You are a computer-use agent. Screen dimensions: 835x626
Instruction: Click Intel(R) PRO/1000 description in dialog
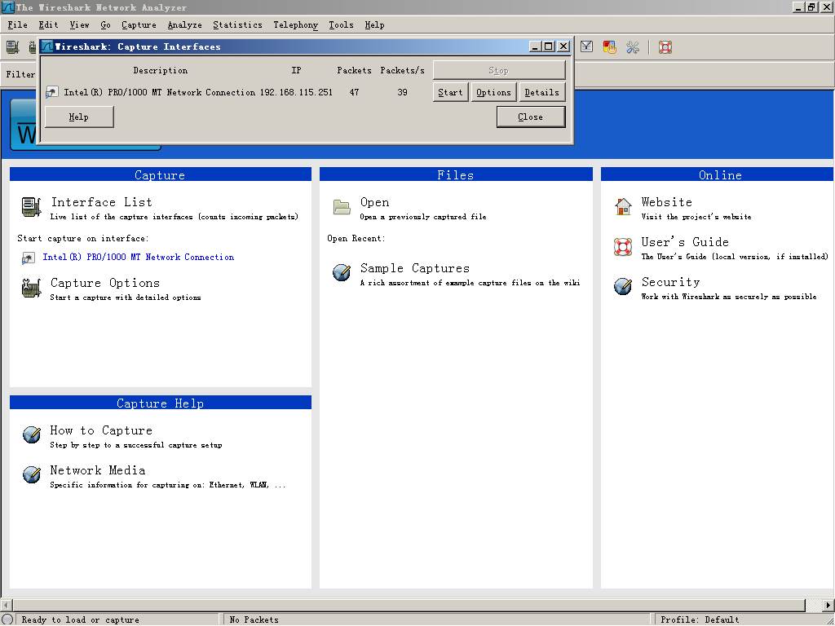pyautogui.click(x=159, y=93)
